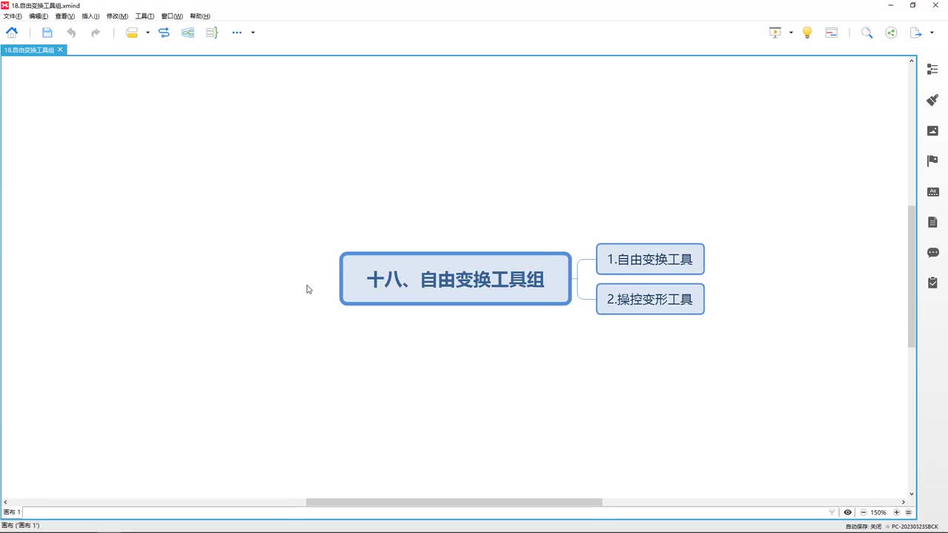Add a boundary around topics
This screenshot has height=533, width=948.
click(x=188, y=33)
